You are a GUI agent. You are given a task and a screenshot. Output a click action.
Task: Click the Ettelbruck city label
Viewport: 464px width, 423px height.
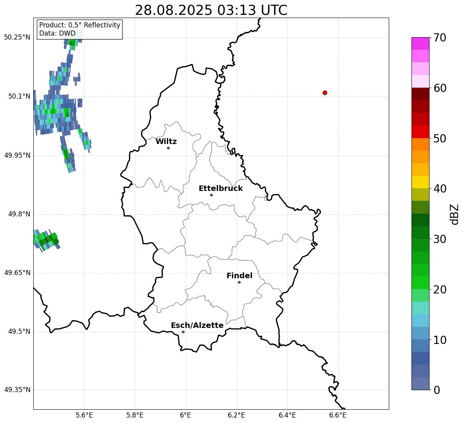221,189
